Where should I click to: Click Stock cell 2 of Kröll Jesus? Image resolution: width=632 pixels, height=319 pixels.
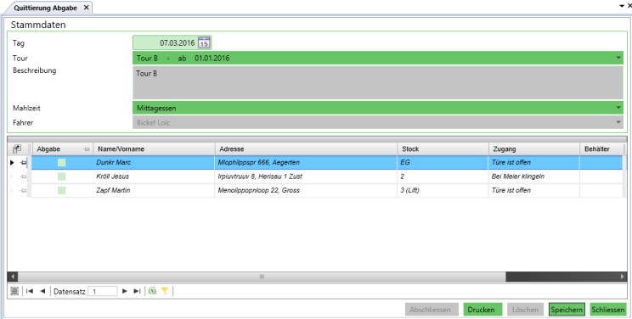click(443, 176)
